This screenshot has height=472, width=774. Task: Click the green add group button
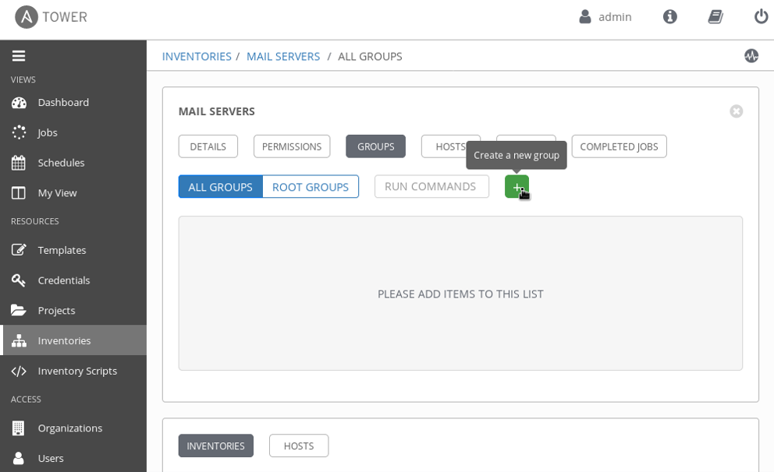point(517,187)
